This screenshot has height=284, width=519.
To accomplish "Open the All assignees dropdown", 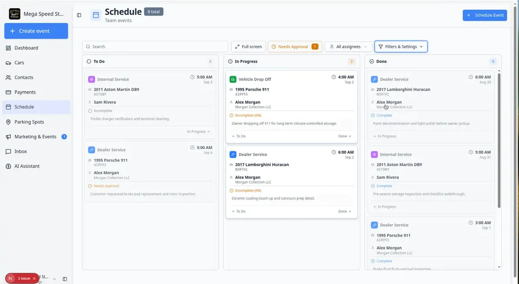I will [x=348, y=46].
